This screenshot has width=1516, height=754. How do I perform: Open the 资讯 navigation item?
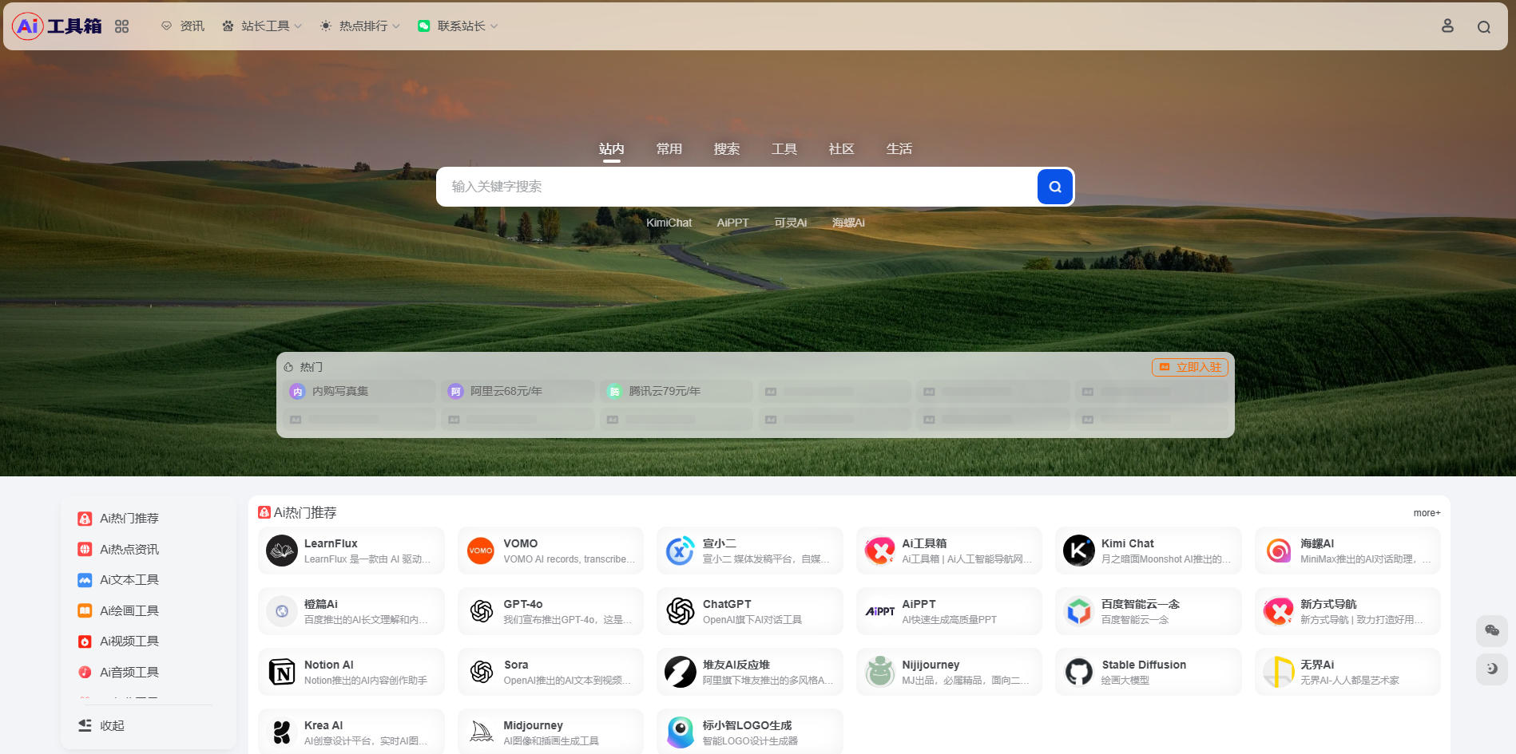point(183,26)
